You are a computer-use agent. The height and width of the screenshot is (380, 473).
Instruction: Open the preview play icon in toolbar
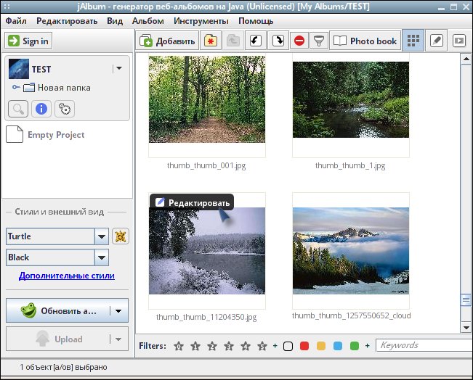click(459, 41)
